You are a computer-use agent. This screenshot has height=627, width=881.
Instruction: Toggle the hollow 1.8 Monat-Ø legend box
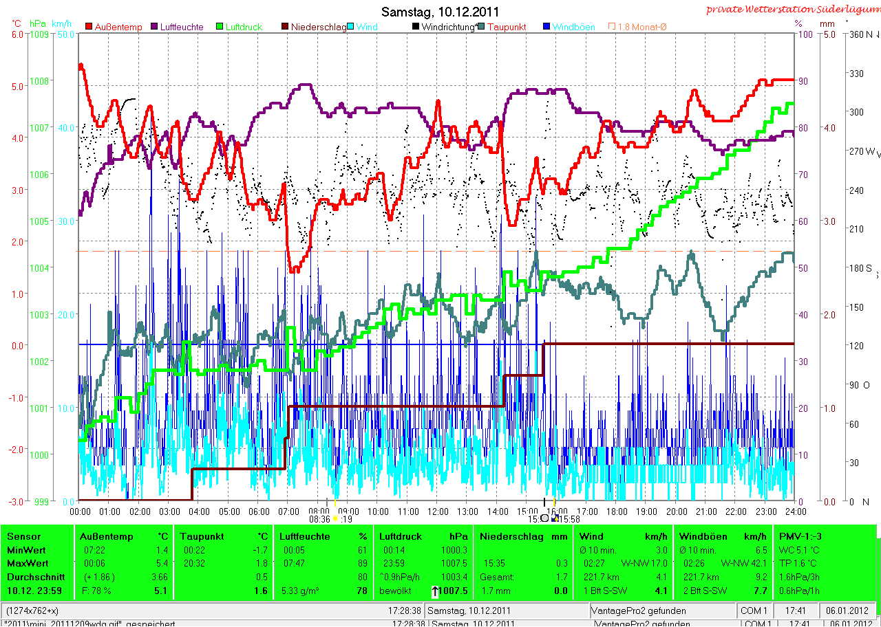click(611, 27)
